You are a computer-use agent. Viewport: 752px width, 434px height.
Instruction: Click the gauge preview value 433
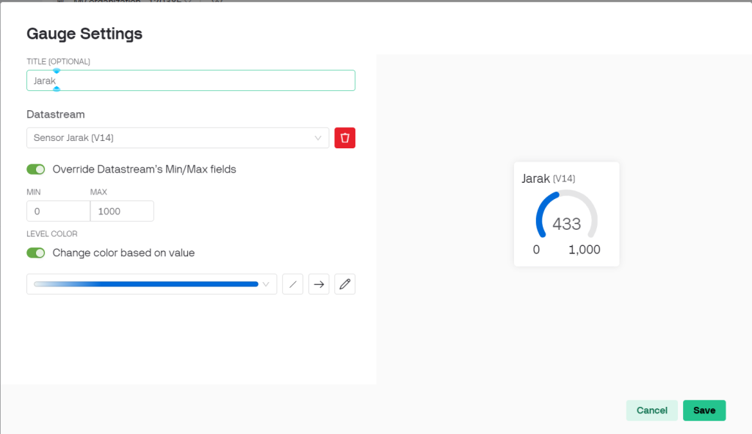click(x=566, y=224)
